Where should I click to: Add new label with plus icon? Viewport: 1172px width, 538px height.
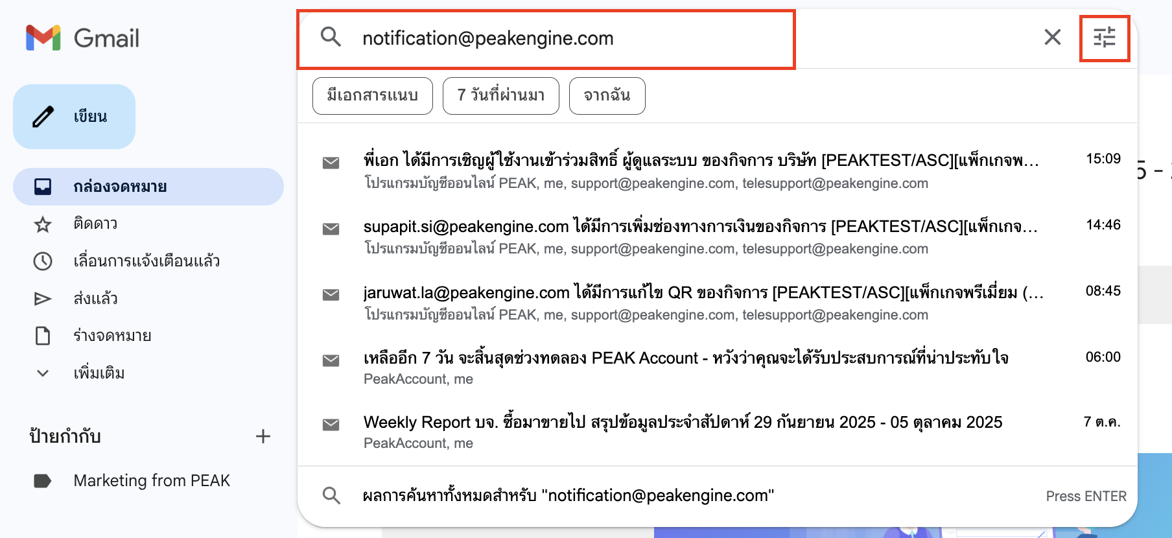pos(263,436)
